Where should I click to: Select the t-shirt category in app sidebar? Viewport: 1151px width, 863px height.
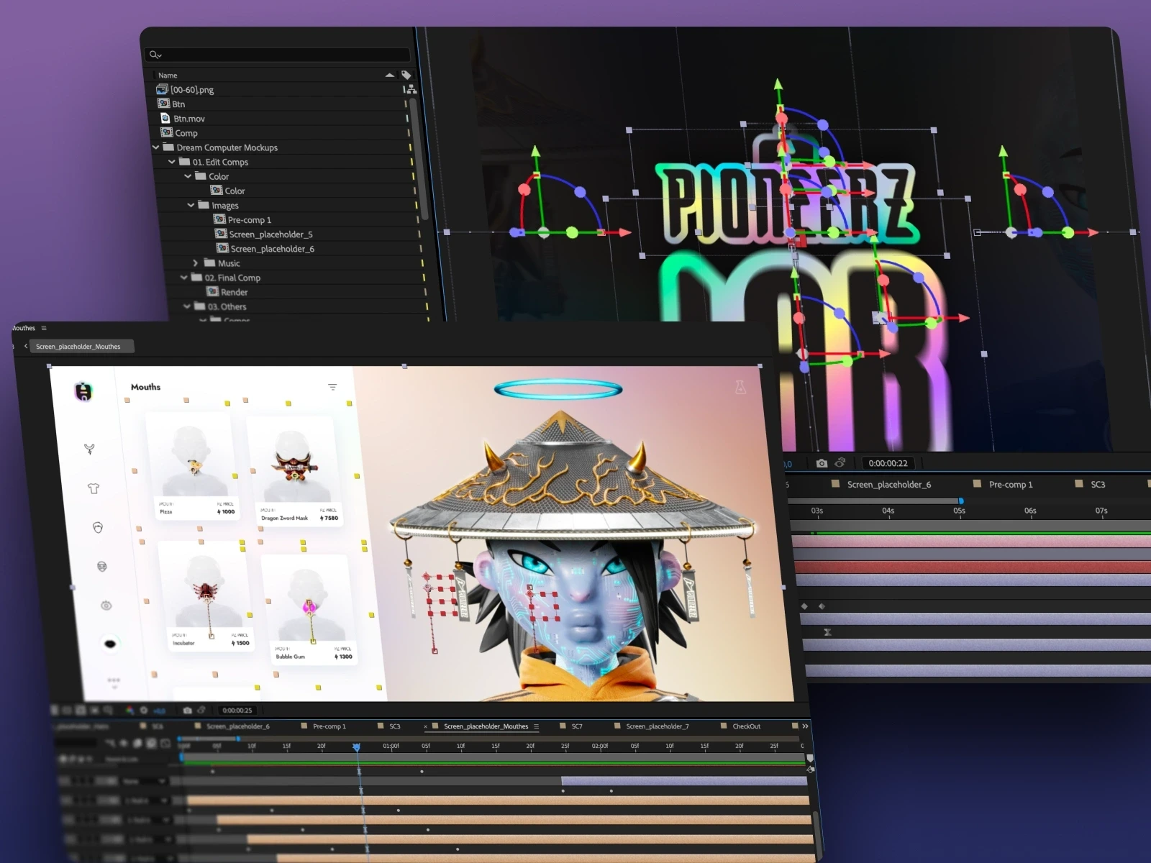coord(93,488)
